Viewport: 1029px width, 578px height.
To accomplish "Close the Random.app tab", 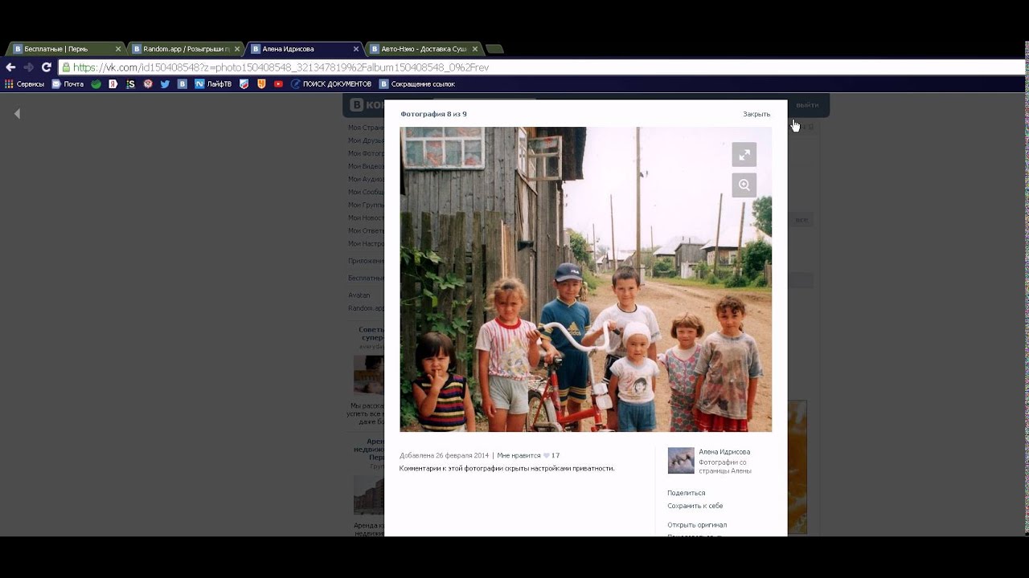I will pos(237,49).
